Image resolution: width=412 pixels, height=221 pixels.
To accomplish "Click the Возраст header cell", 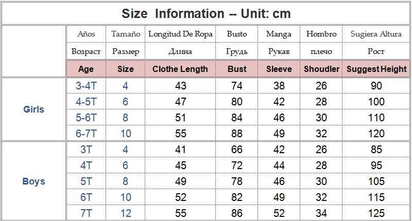I will [x=86, y=51].
